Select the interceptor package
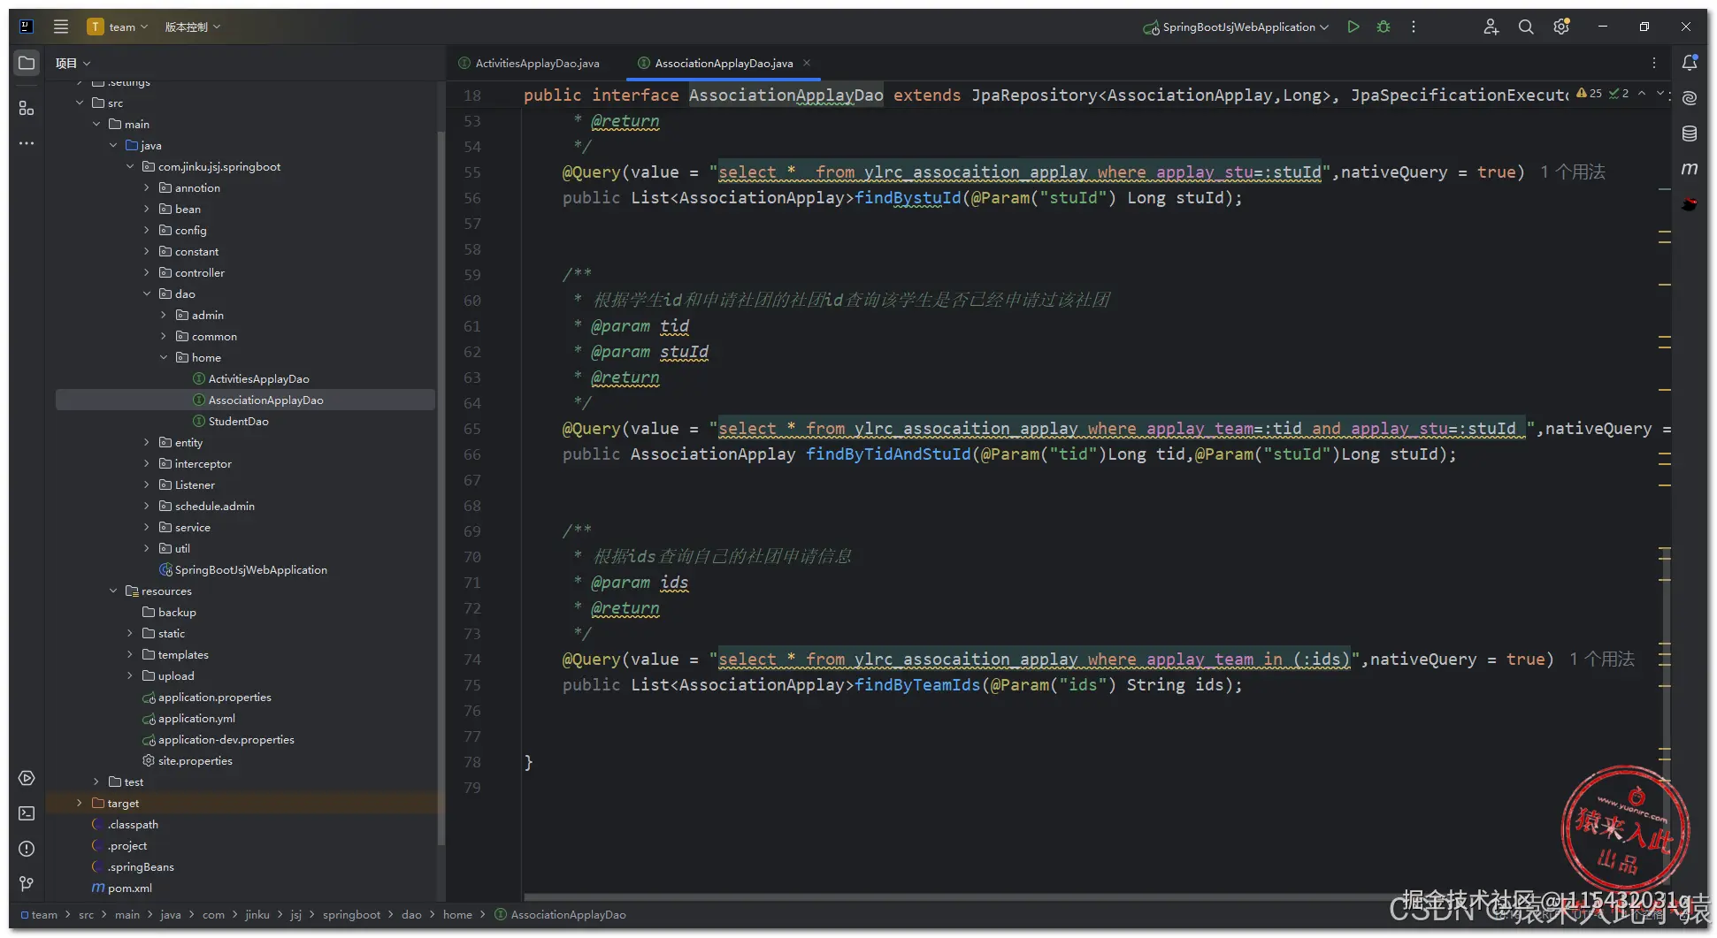 click(x=195, y=464)
